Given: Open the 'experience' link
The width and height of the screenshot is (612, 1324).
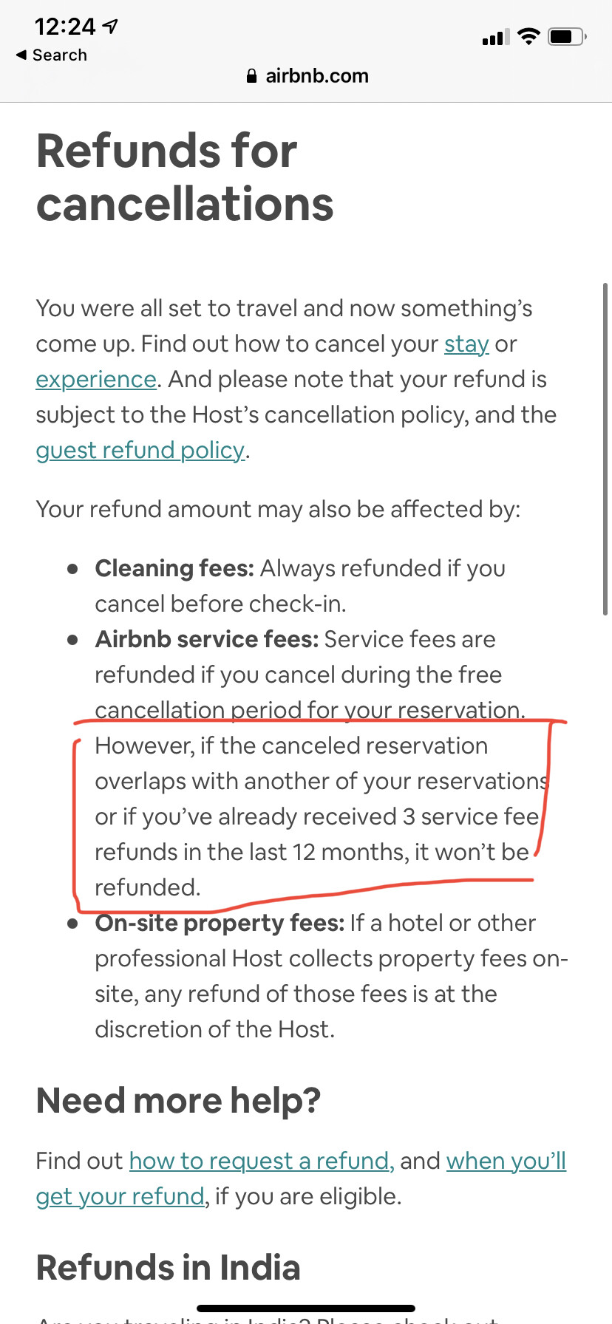Looking at the screenshot, I should [95, 379].
